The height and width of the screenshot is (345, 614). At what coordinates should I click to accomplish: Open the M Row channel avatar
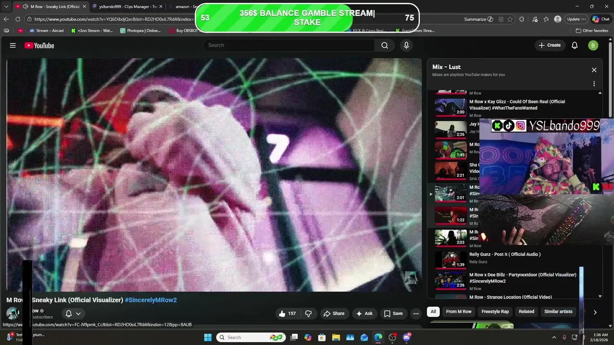point(13,314)
